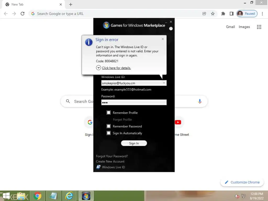Click the Google search box magnifier icon
The image size is (268, 201).
pos(68,101)
